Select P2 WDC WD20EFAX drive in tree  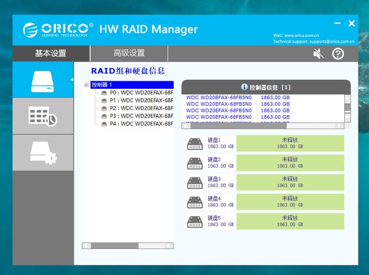pos(141,108)
